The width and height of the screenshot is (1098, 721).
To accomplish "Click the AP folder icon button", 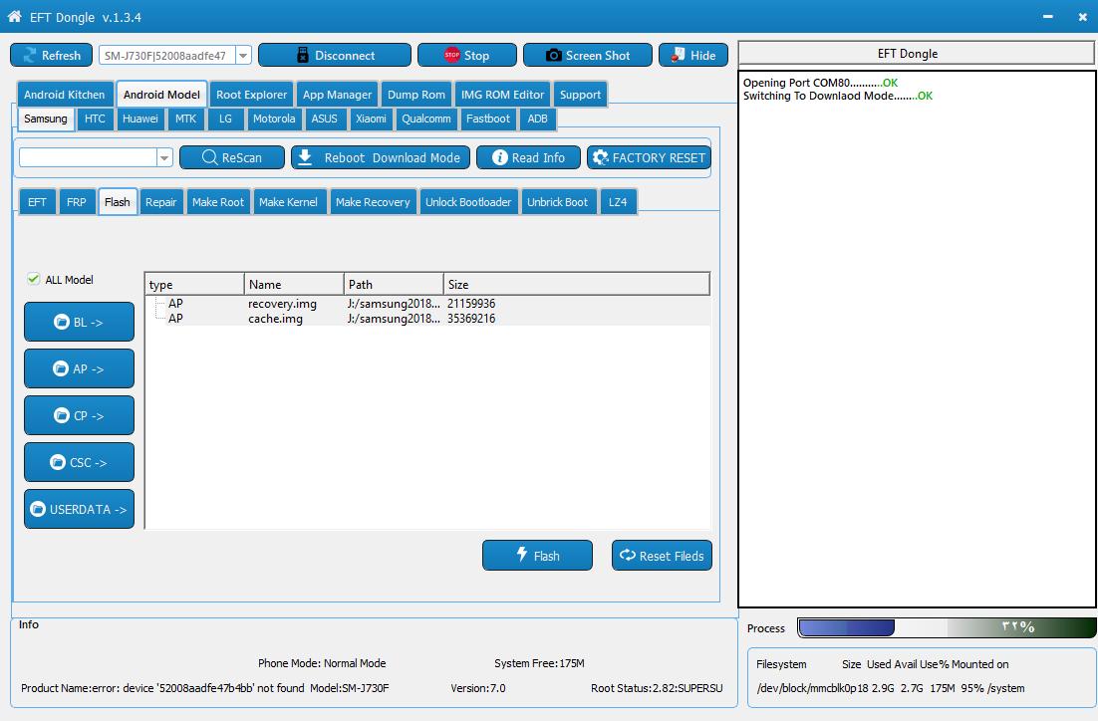I will click(x=61, y=368).
